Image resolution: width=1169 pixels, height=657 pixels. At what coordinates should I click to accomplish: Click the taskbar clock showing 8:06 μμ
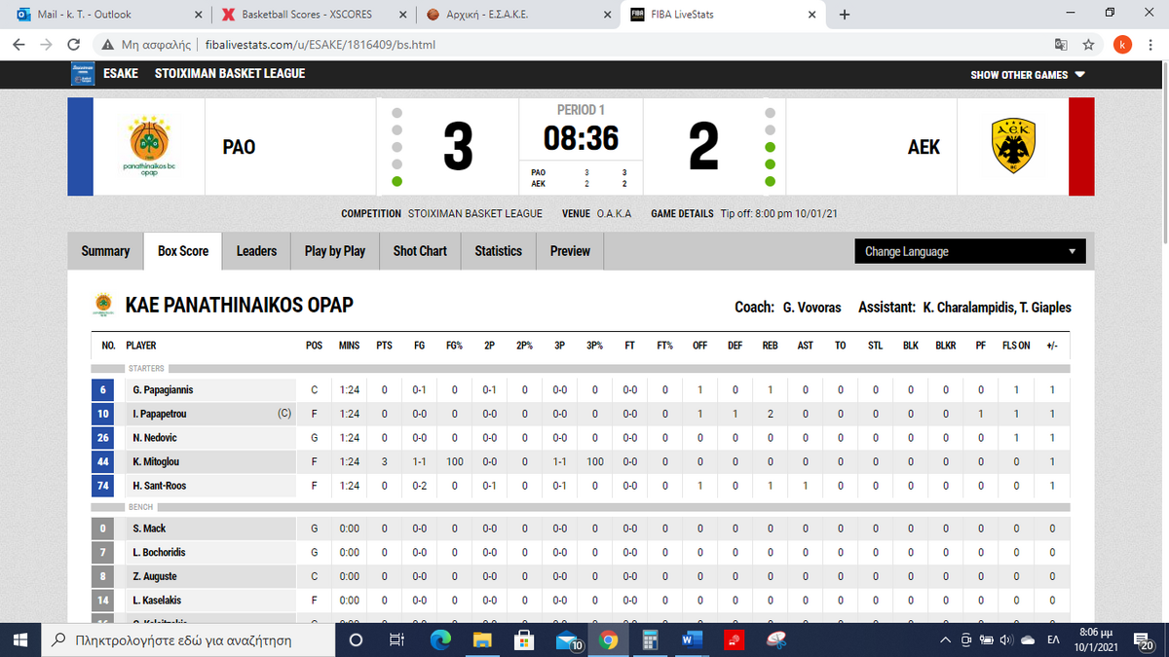[x=1097, y=639]
